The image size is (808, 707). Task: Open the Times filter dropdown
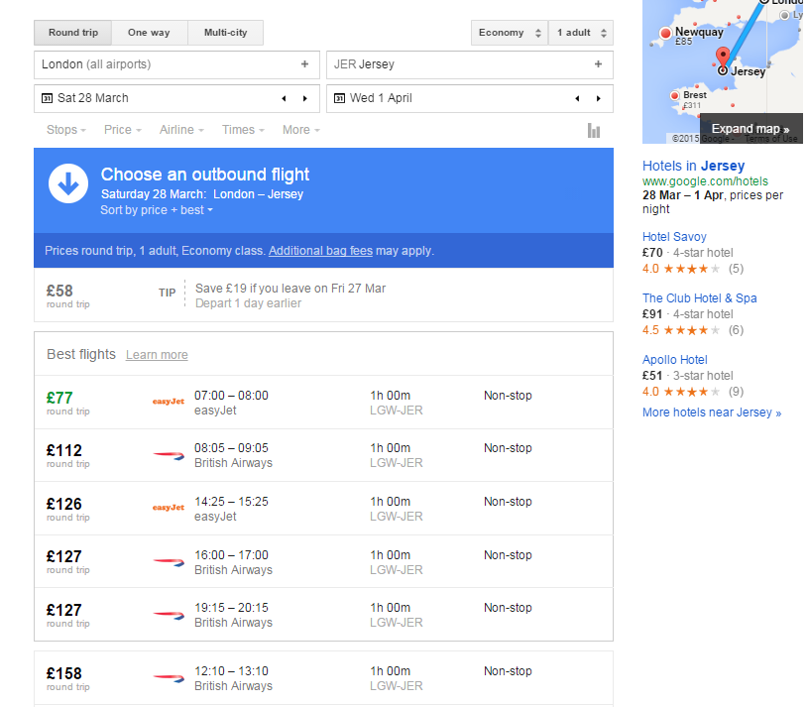[x=243, y=130]
